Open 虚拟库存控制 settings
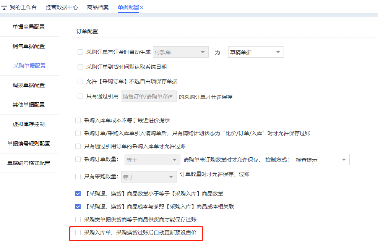Screen dimensions: 378x252 (29, 124)
